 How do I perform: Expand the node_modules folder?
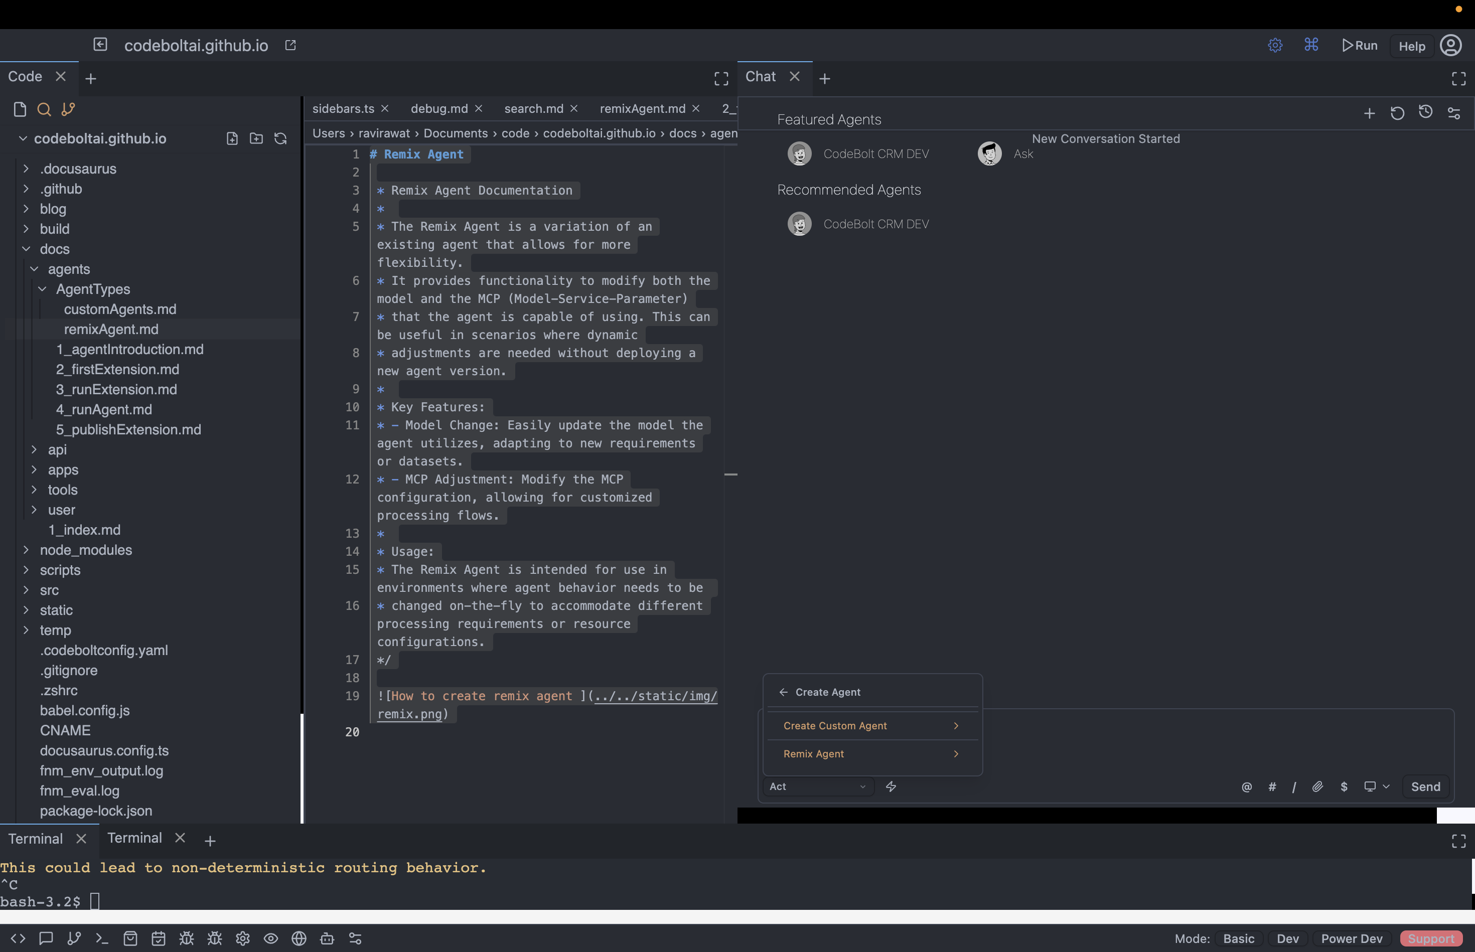point(26,550)
